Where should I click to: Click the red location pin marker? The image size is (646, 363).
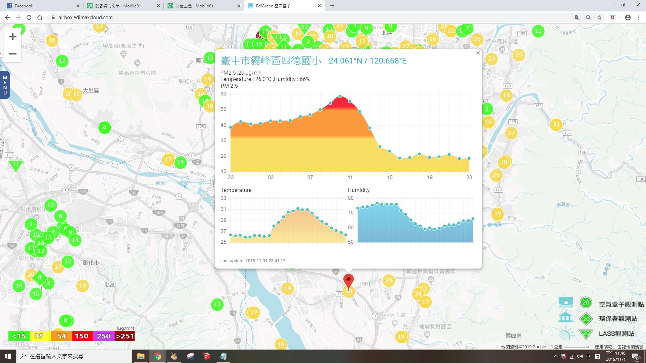tap(349, 282)
